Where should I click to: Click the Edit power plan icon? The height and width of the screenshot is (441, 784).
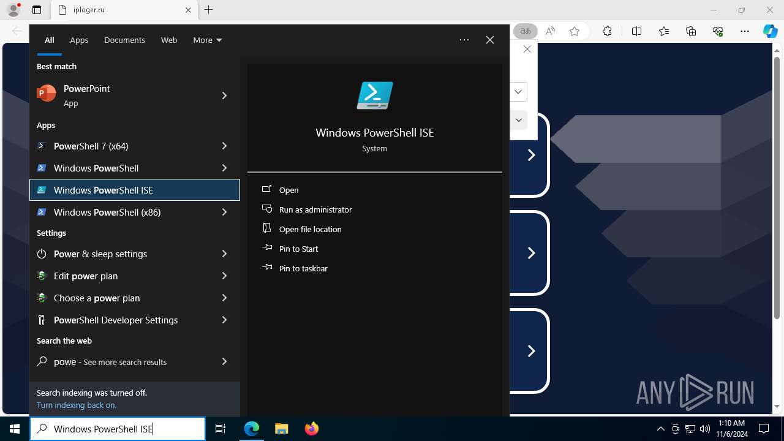click(42, 276)
